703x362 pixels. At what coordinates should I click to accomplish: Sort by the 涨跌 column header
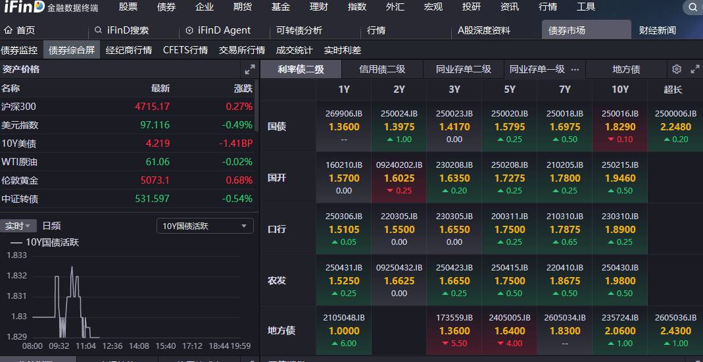point(243,88)
